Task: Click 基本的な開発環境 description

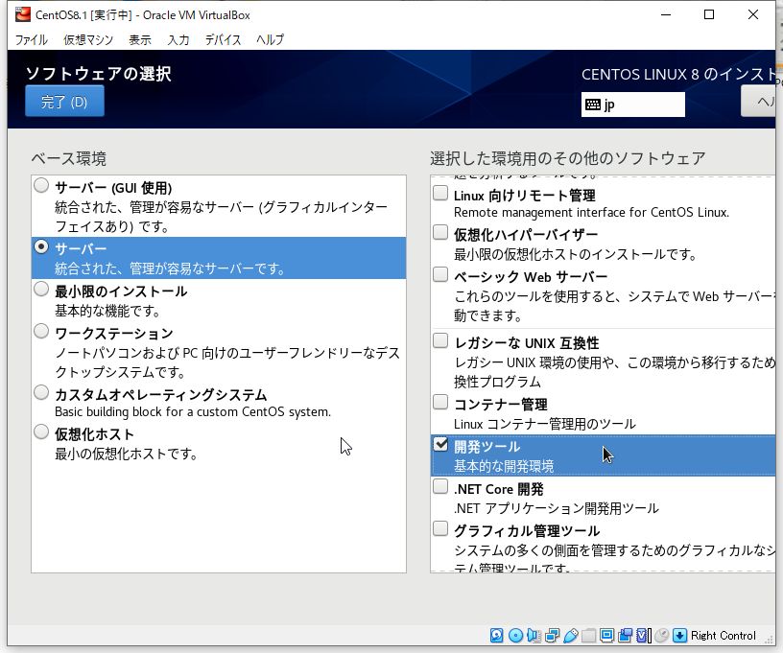Action: (x=504, y=466)
